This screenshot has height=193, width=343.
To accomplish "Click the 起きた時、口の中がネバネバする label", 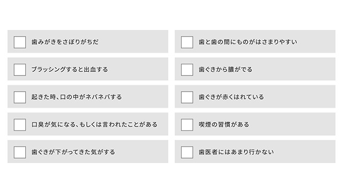I will coord(77,97).
